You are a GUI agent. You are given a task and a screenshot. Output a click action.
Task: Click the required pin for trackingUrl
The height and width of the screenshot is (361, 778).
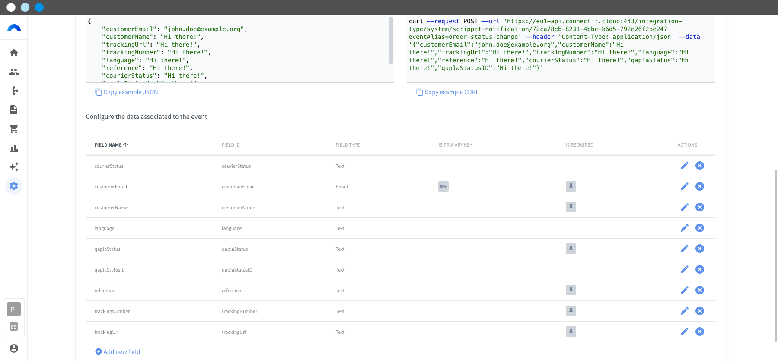571,332
